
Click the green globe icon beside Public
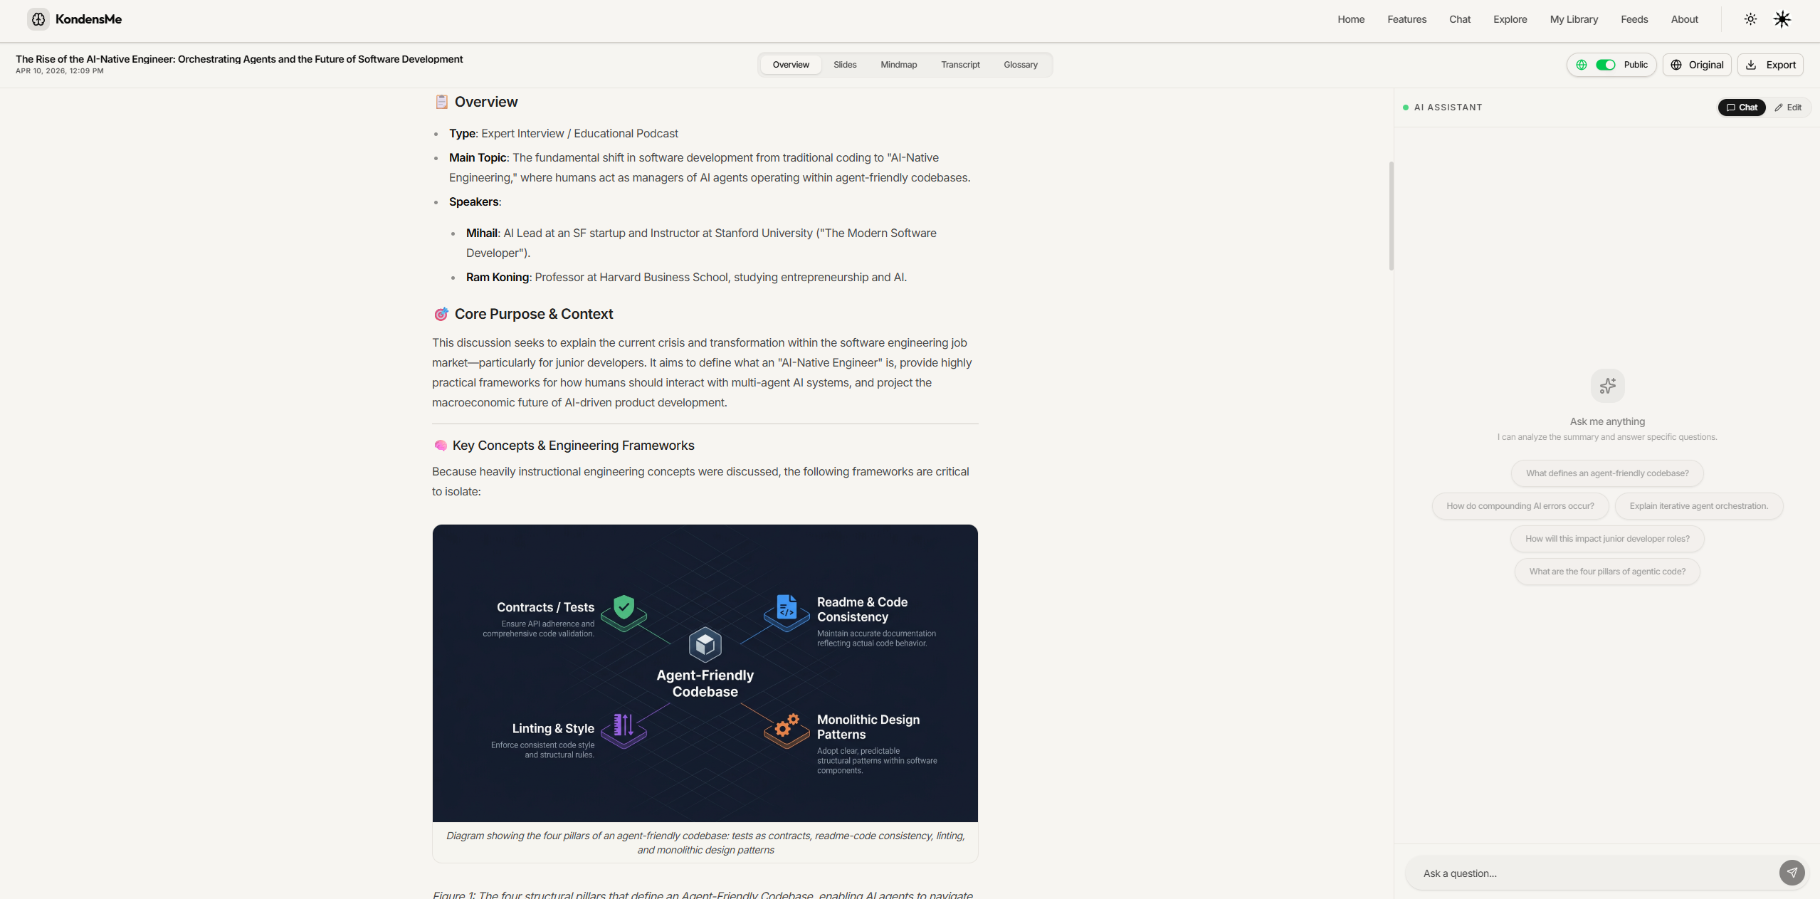point(1582,65)
